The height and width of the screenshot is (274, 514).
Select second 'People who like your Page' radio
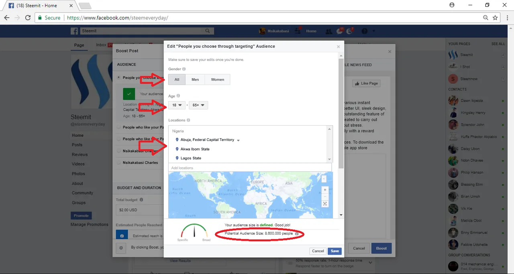point(118,139)
